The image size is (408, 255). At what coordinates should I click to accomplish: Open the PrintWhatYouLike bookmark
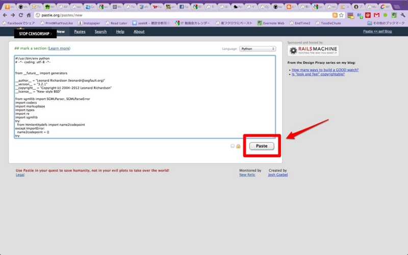coord(57,23)
